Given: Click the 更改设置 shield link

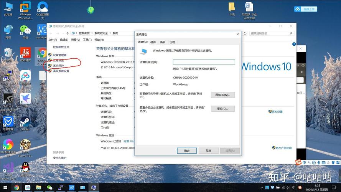Looking at the screenshot, I should coord(275,112).
